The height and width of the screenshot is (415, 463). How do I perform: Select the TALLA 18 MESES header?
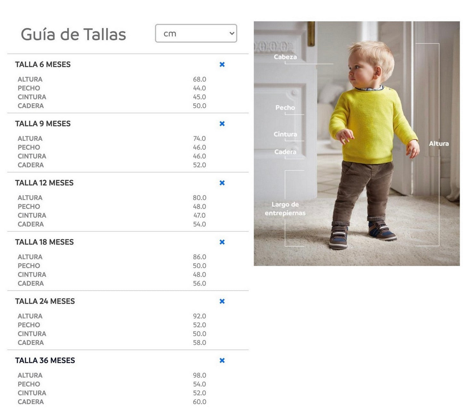pos(44,242)
